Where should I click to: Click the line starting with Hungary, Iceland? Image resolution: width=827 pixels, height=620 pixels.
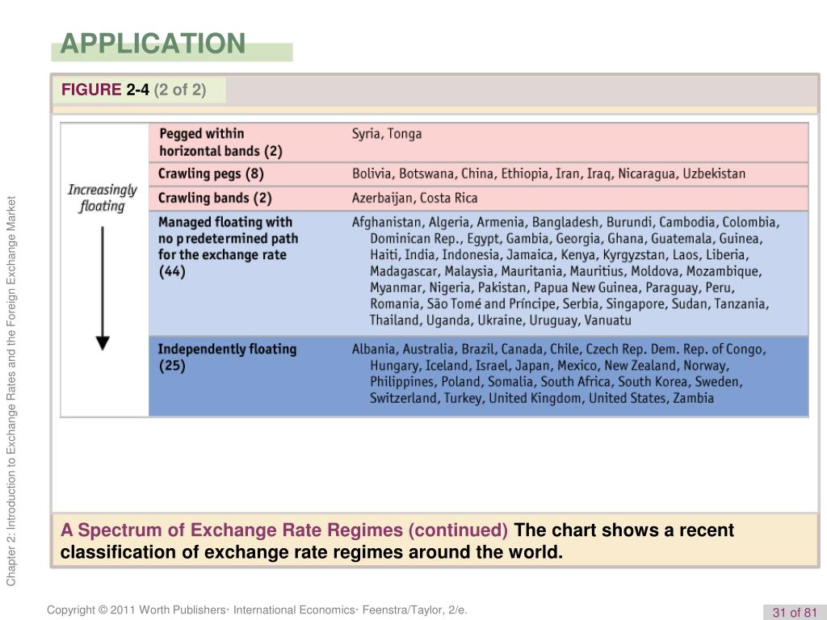(549, 366)
